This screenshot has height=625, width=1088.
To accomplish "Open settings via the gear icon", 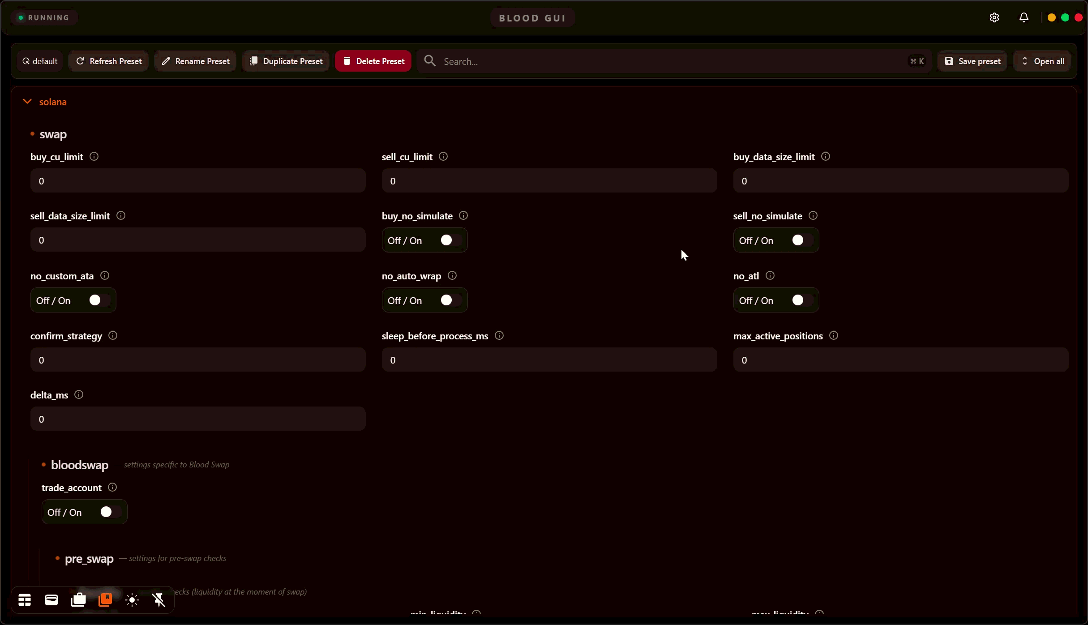I will pyautogui.click(x=994, y=17).
